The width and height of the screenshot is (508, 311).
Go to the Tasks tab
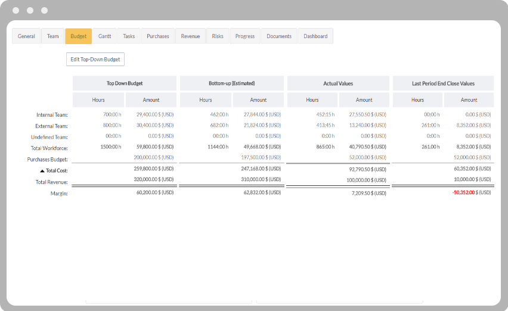pos(129,36)
